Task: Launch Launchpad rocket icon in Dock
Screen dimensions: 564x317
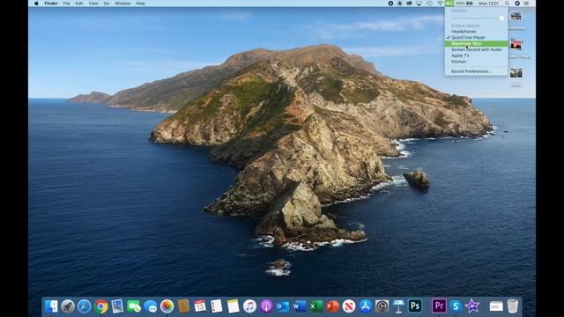Action: [68, 306]
